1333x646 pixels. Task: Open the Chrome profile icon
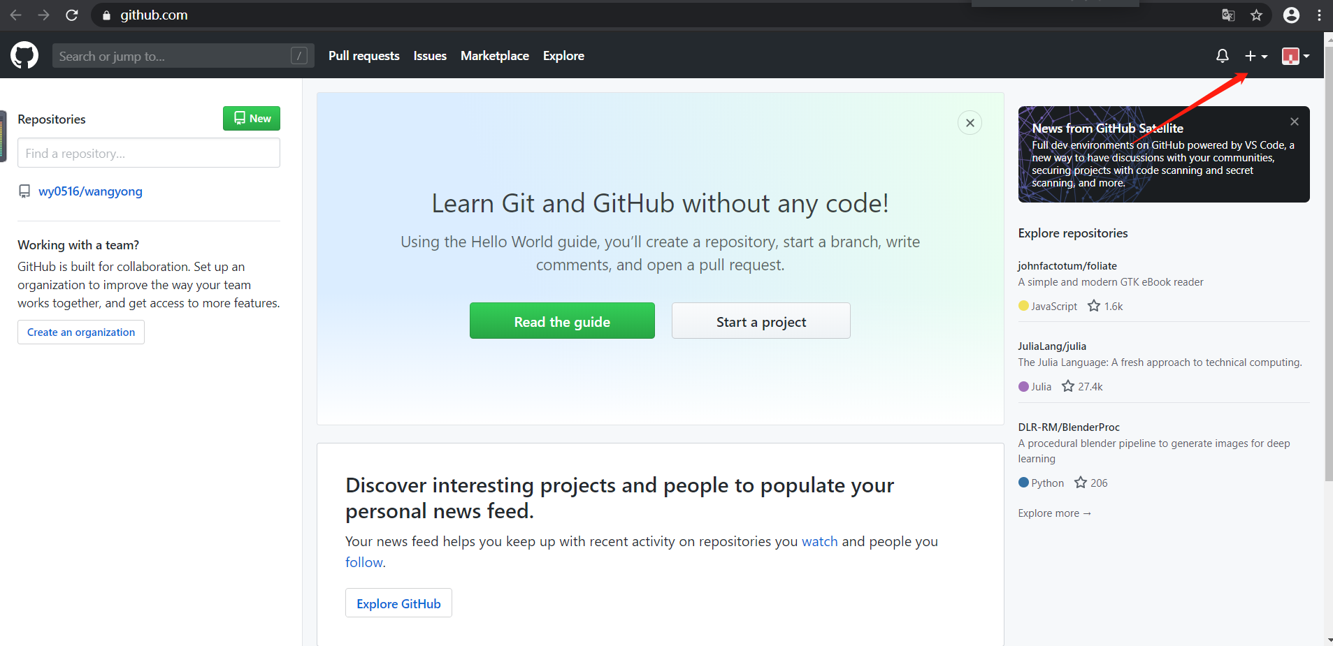point(1291,15)
